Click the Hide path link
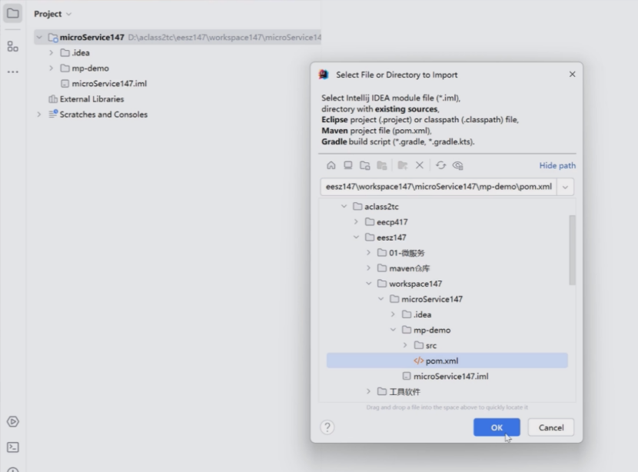Screen dimensions: 638x472 557,165
